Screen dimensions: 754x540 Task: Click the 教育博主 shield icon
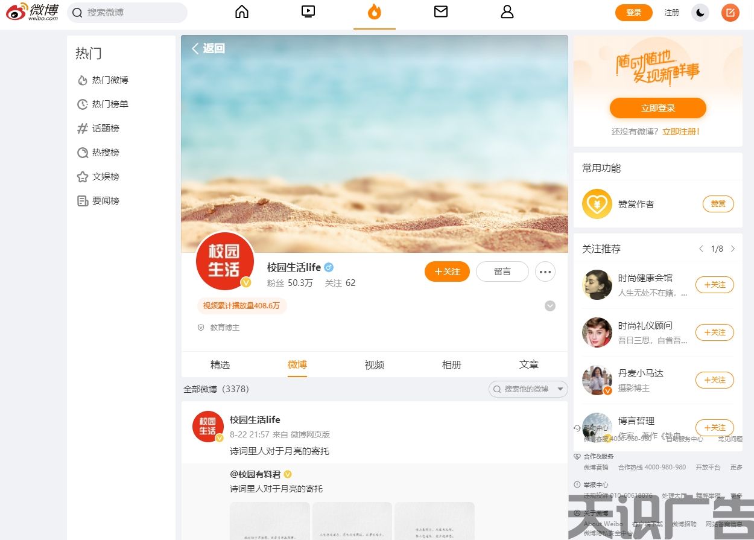201,328
